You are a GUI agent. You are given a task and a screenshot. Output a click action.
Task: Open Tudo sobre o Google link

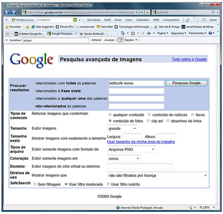[x=189, y=59]
